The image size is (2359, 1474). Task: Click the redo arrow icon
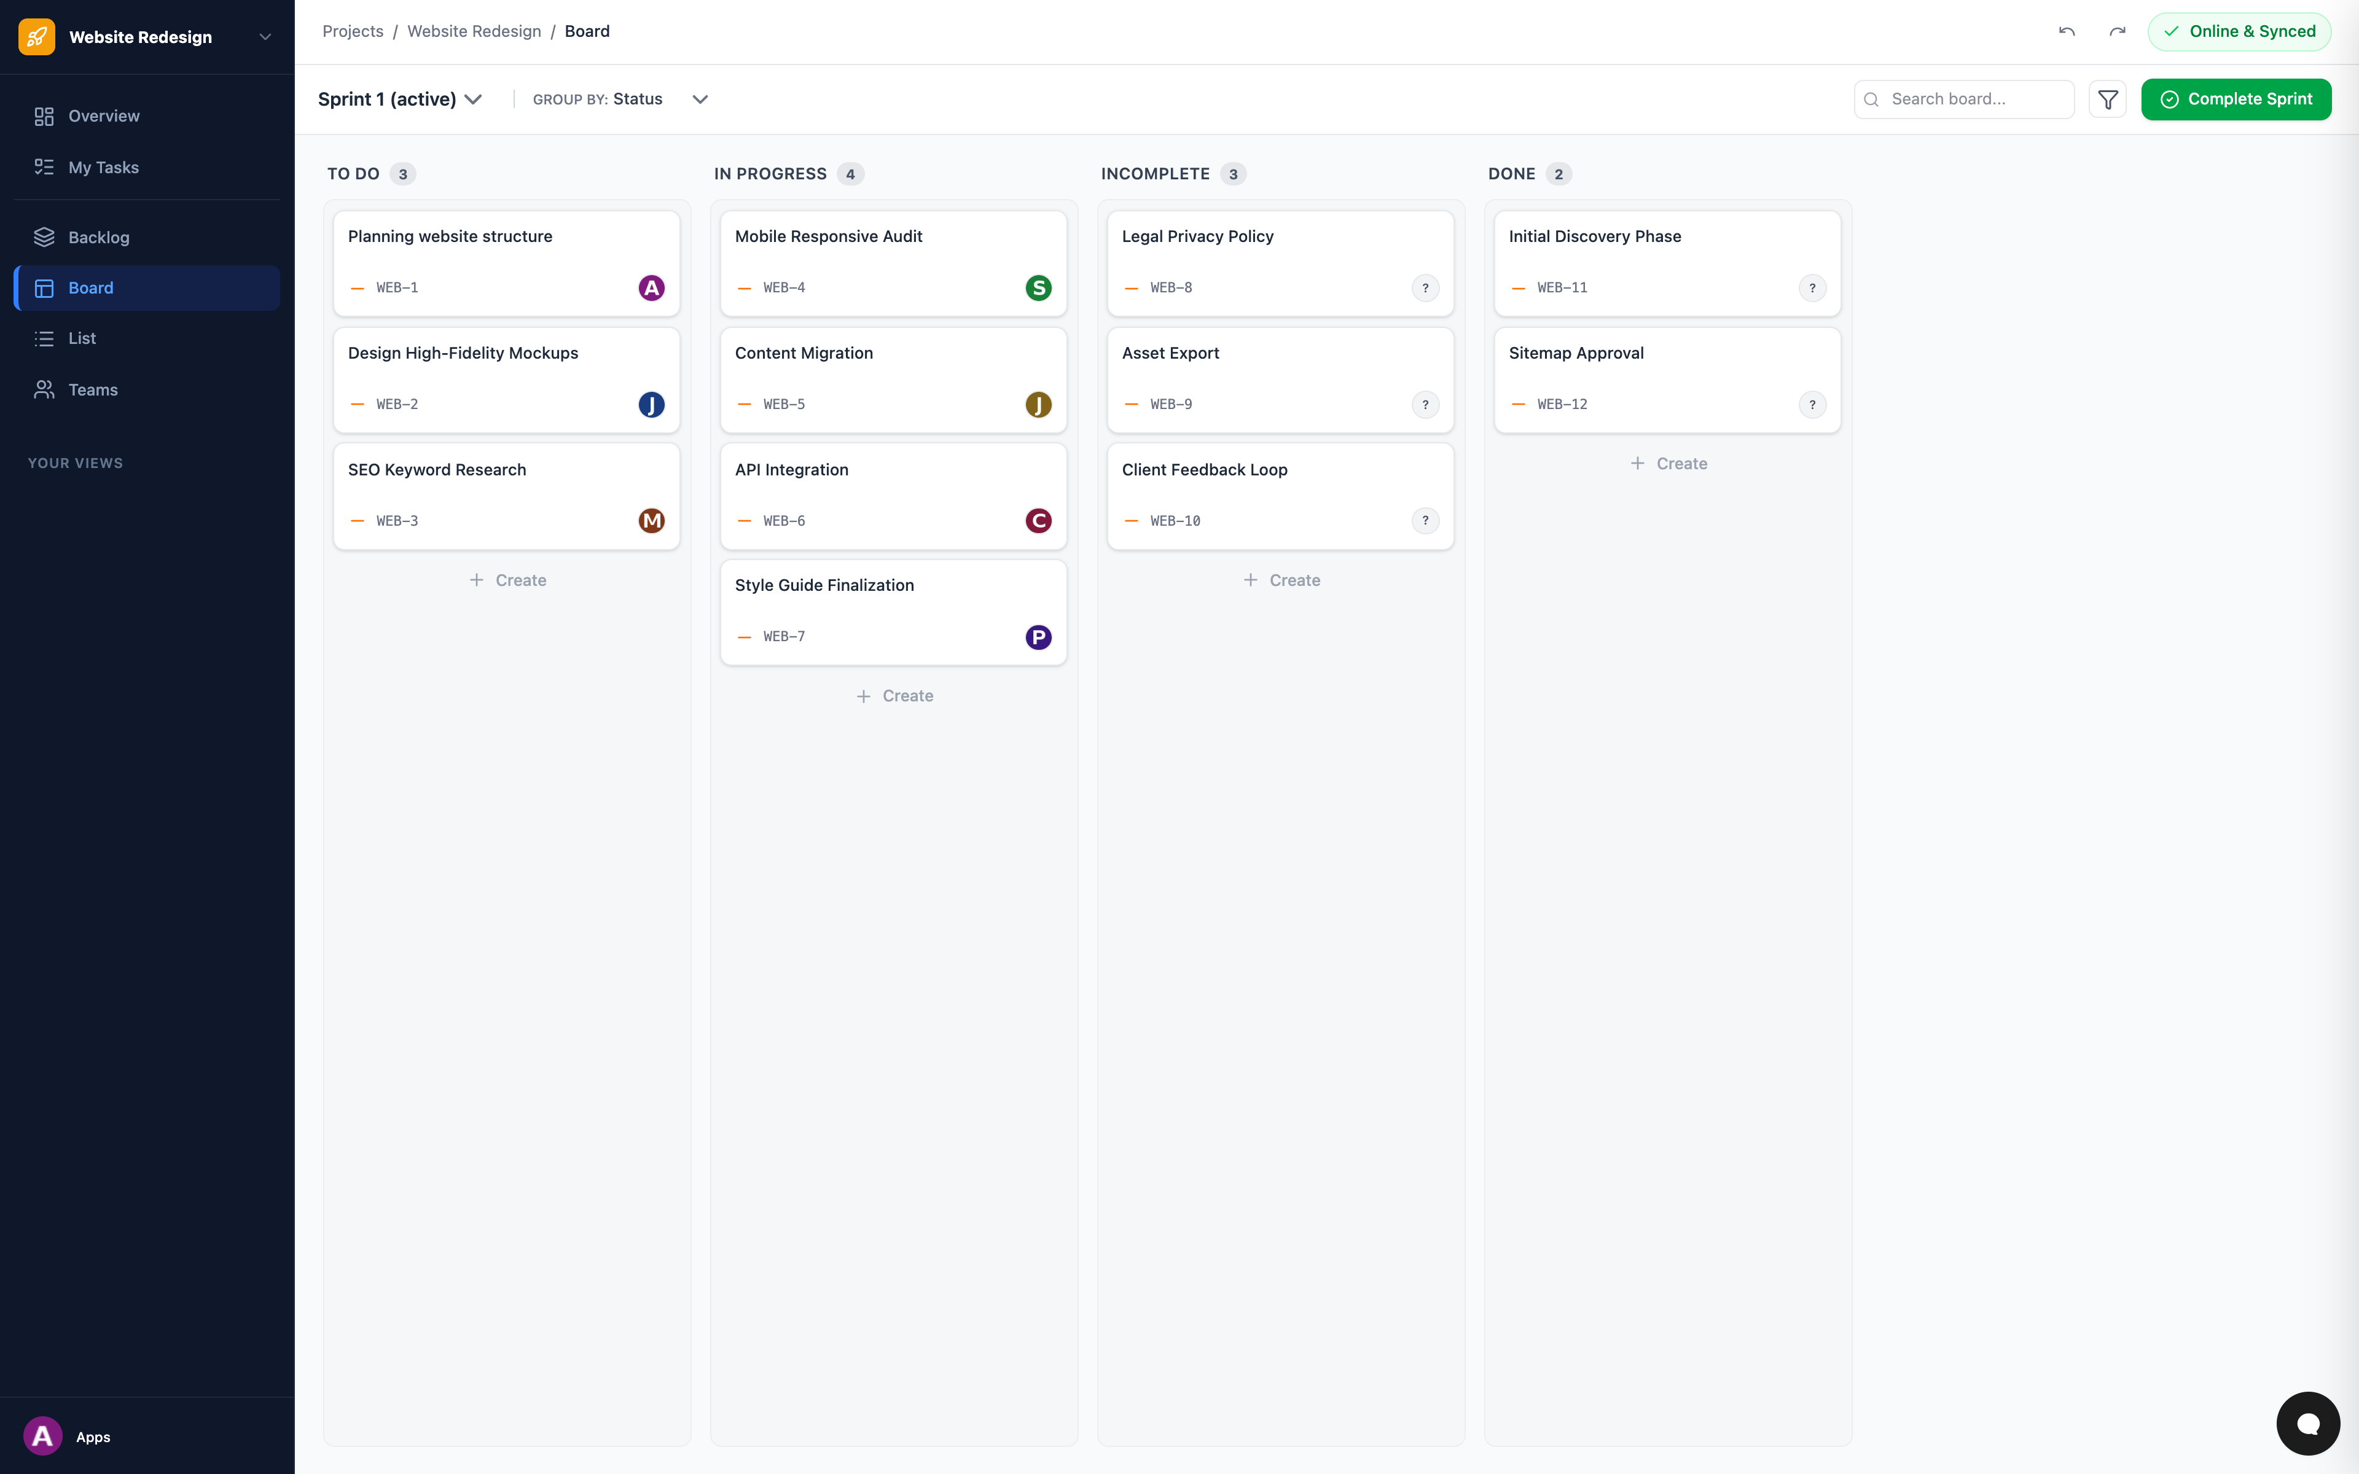point(2117,31)
